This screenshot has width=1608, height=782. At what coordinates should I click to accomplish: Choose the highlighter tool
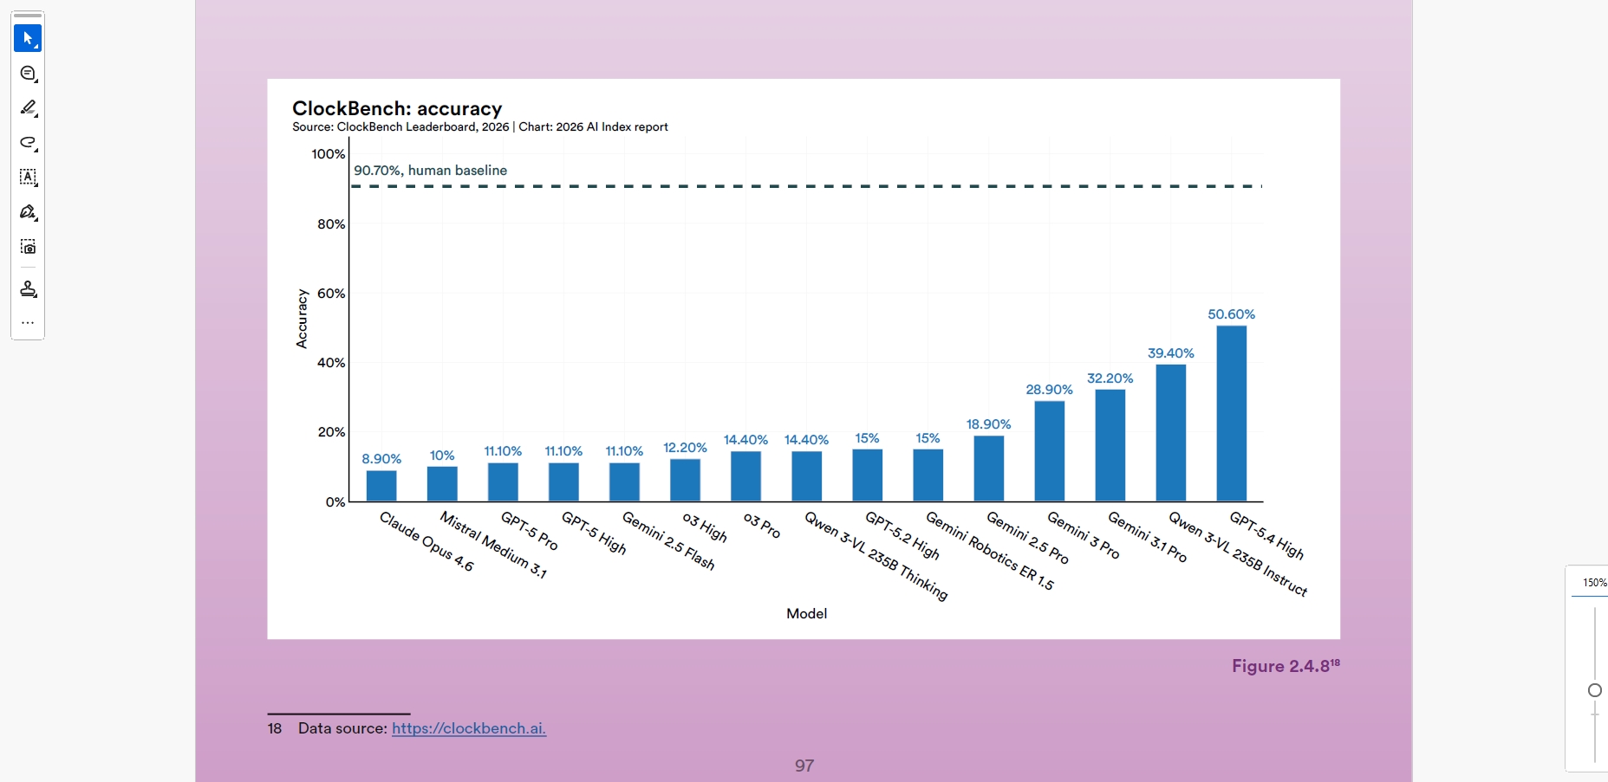(x=28, y=108)
